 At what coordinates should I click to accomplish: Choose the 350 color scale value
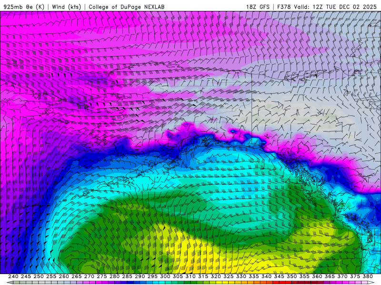pos(291,276)
